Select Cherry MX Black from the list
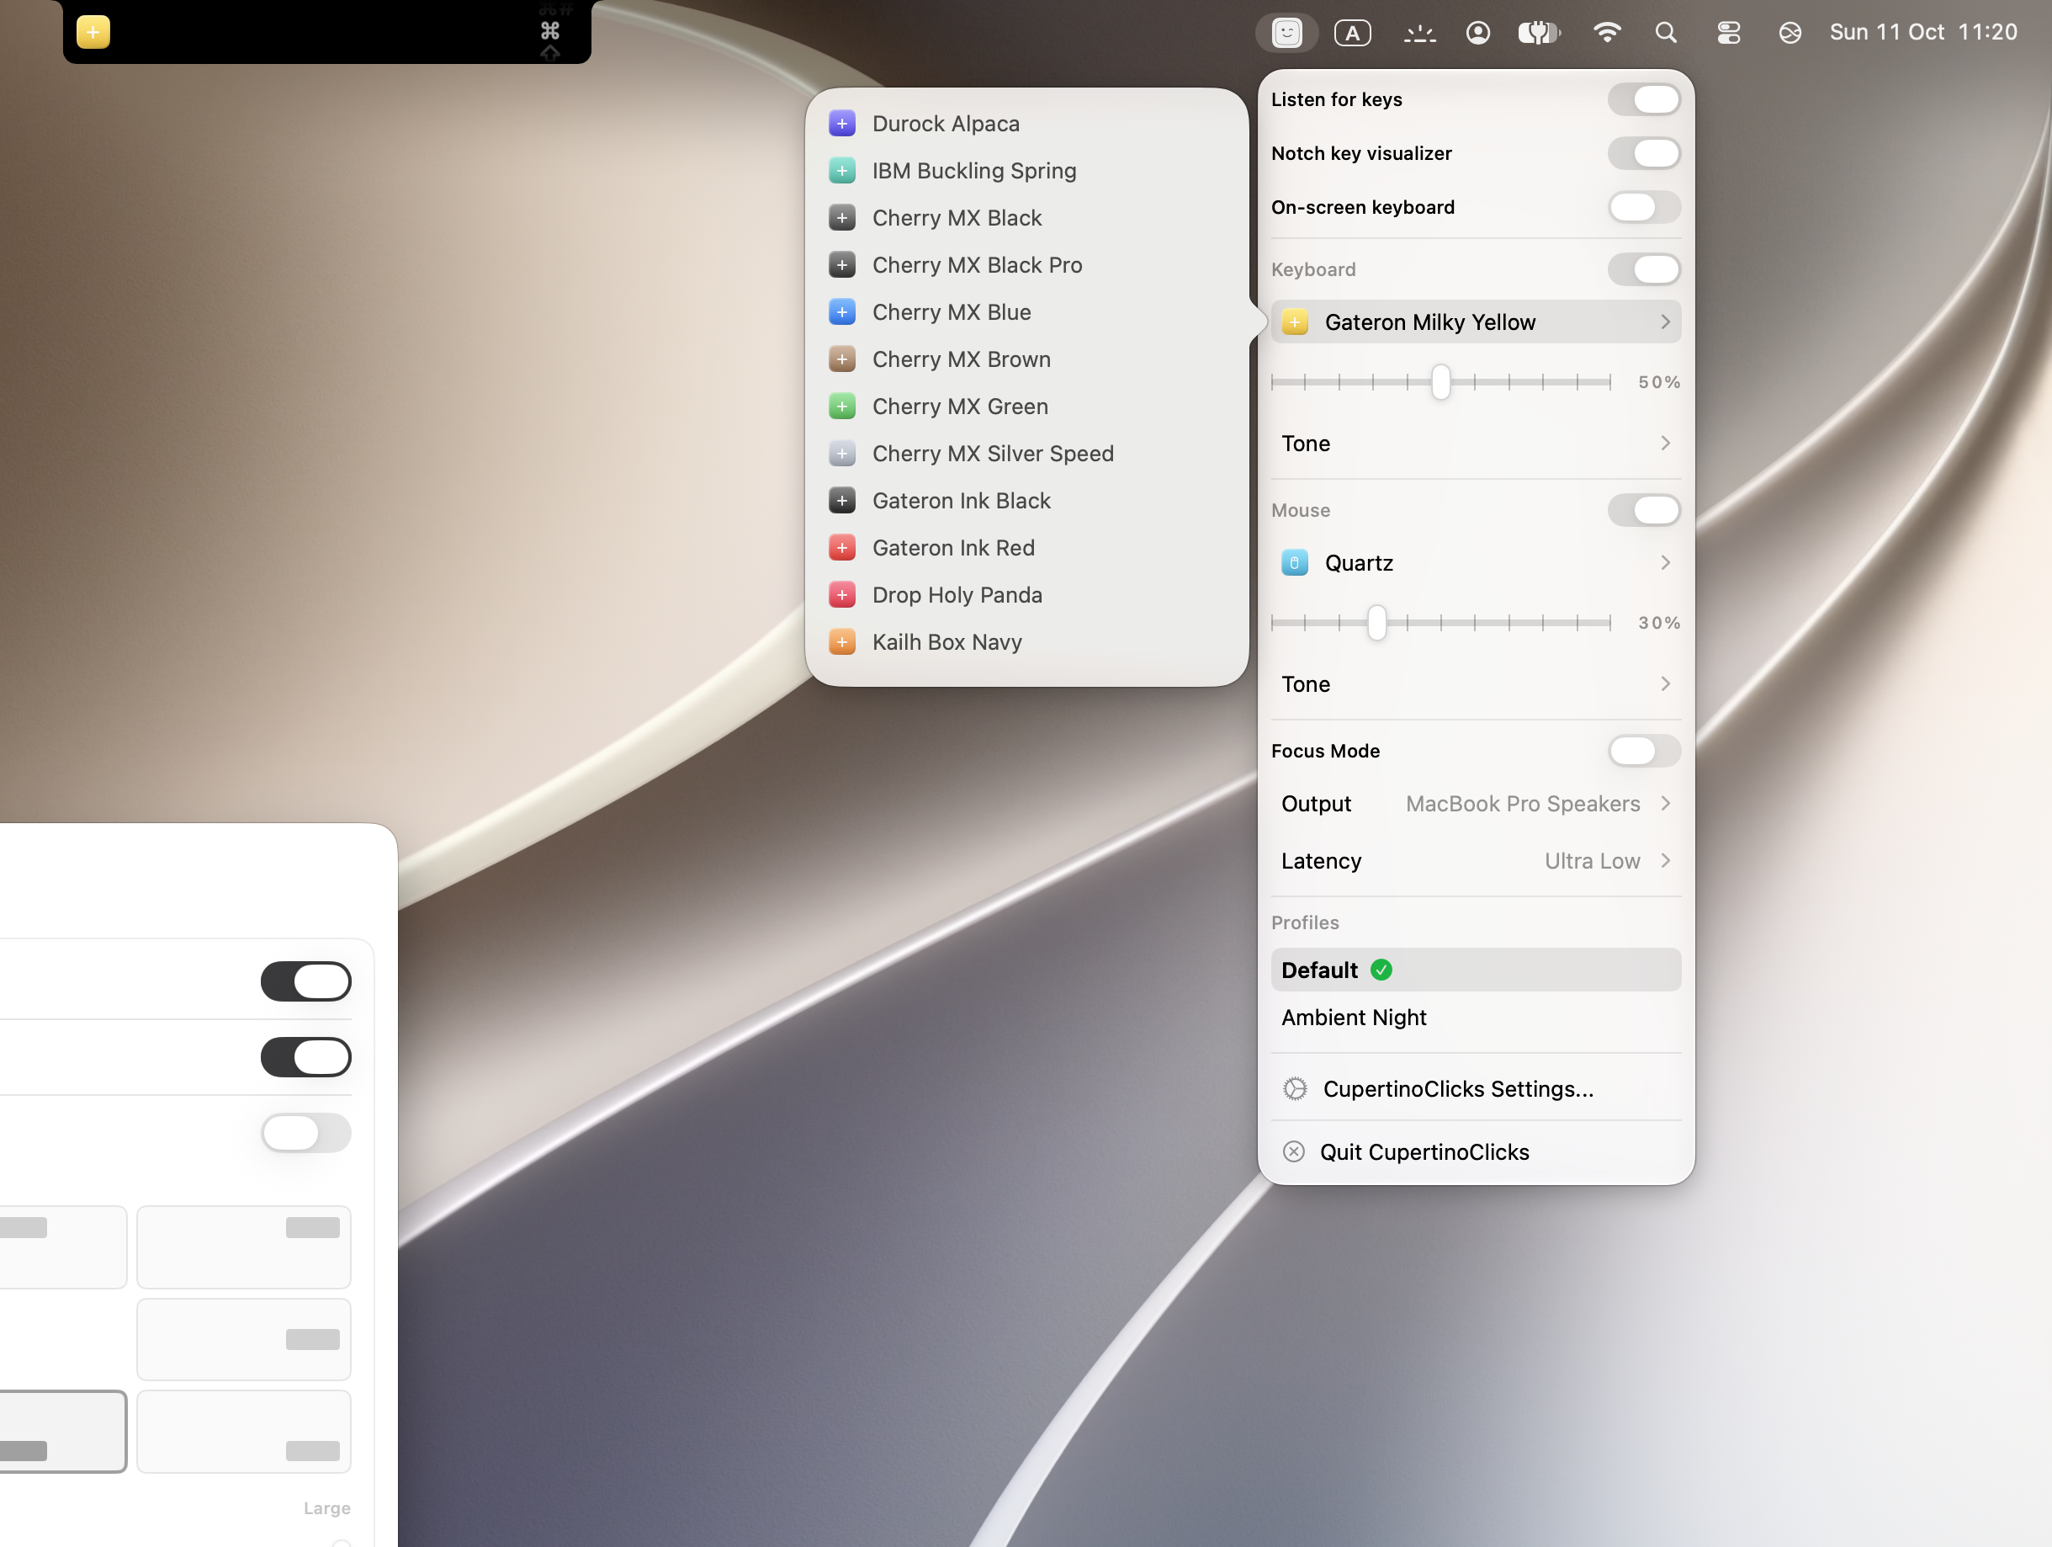Screen dimensions: 2052x1547 click(1027, 218)
